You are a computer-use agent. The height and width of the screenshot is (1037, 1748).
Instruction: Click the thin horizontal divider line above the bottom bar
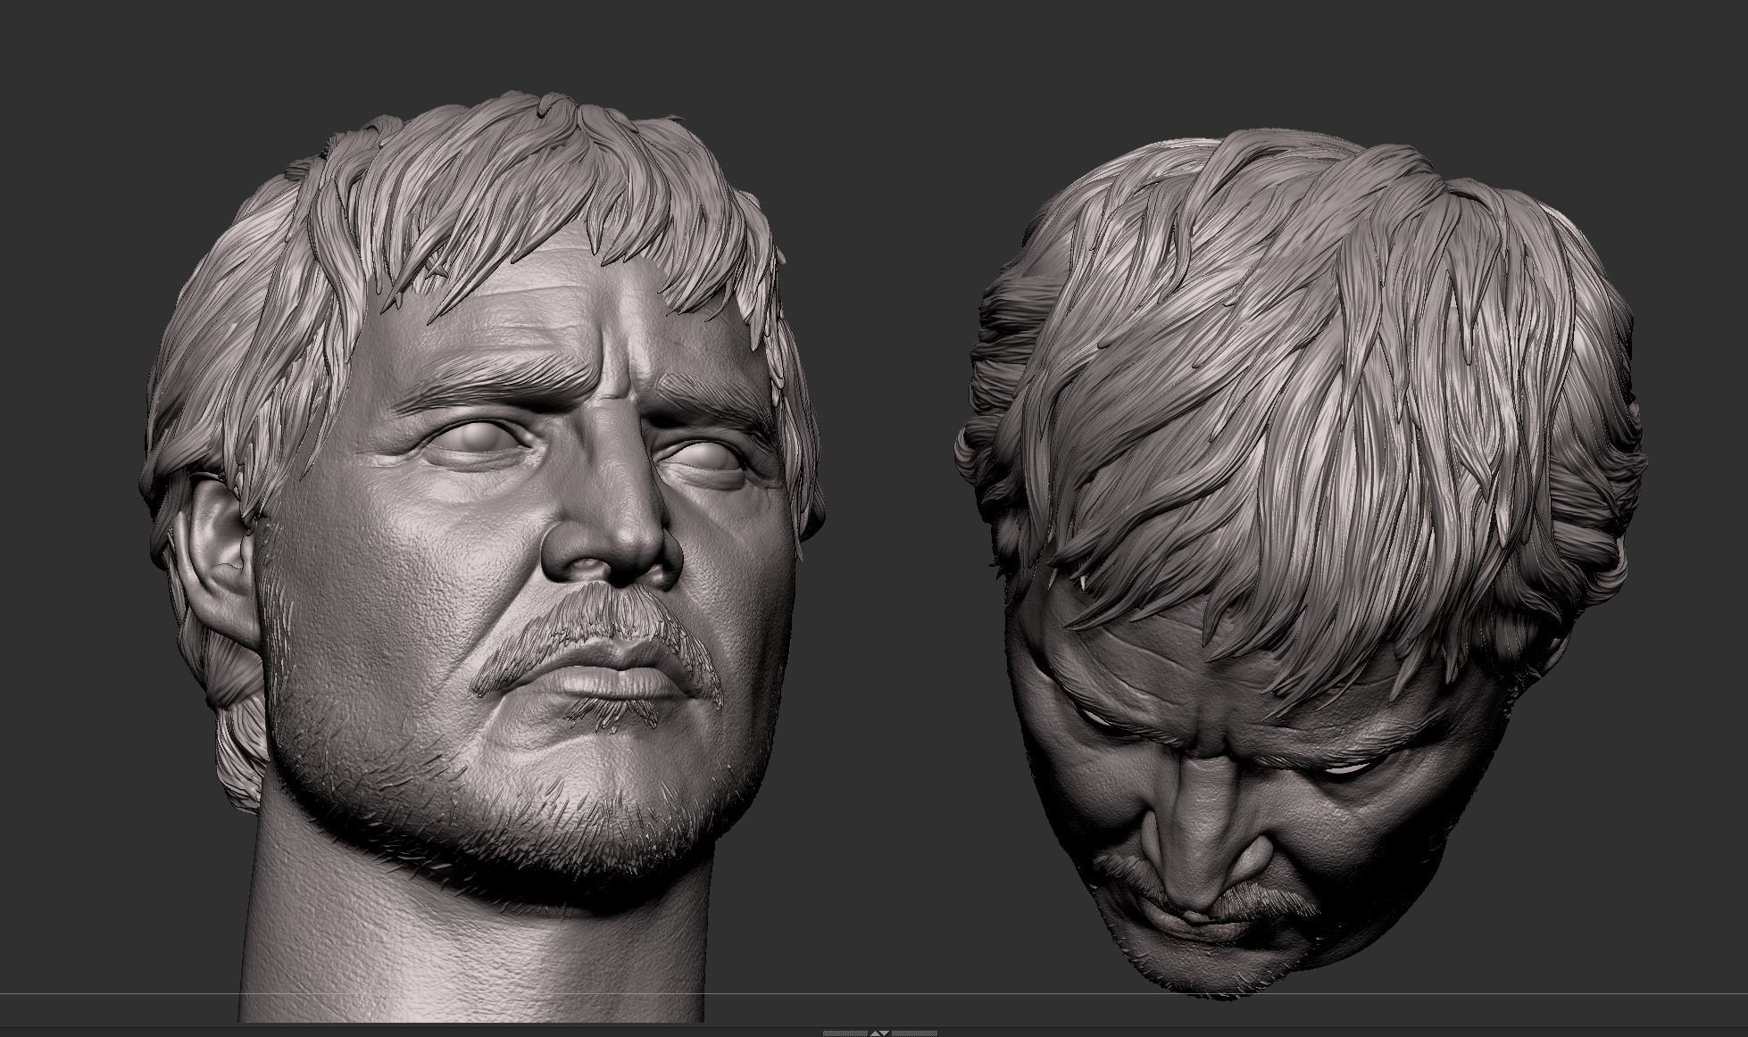(x=625, y=1025)
